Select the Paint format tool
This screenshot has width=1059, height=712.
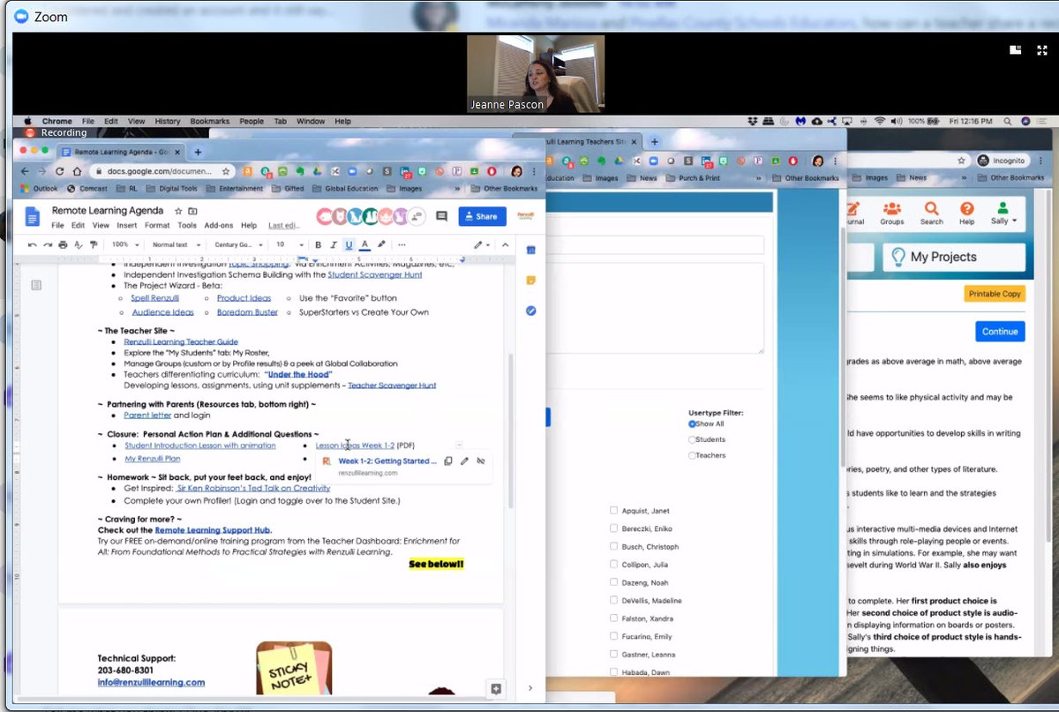[x=93, y=244]
